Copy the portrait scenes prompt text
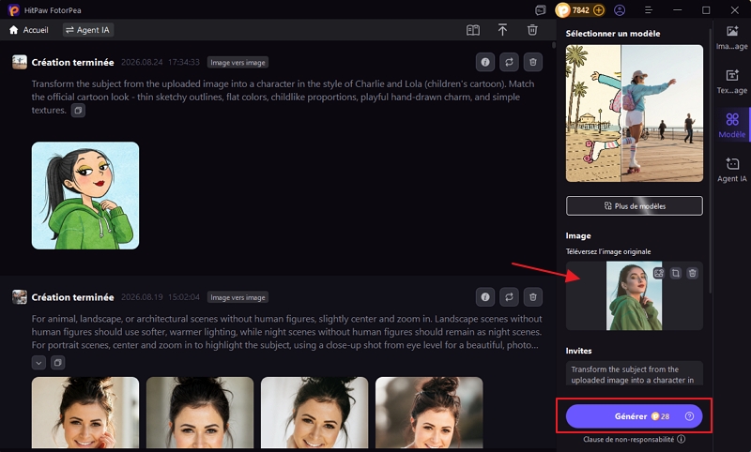751x452 pixels. point(57,363)
